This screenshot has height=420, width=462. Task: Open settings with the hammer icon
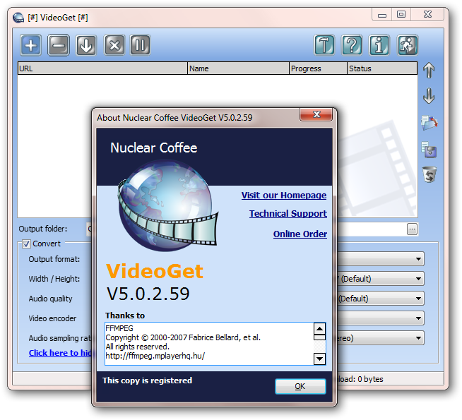click(x=324, y=45)
